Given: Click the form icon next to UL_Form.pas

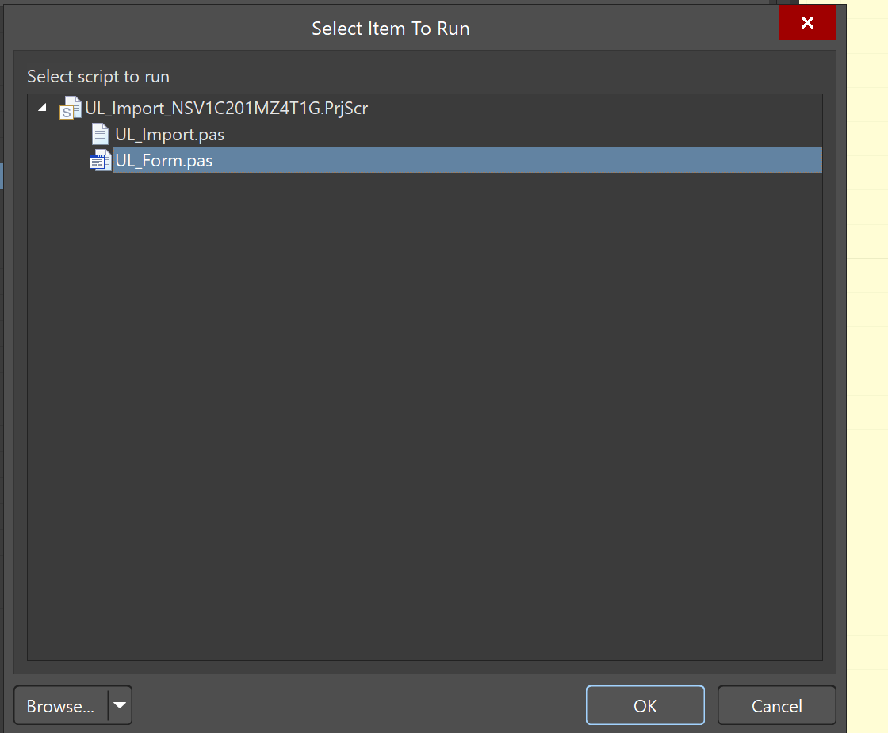Looking at the screenshot, I should tap(101, 160).
